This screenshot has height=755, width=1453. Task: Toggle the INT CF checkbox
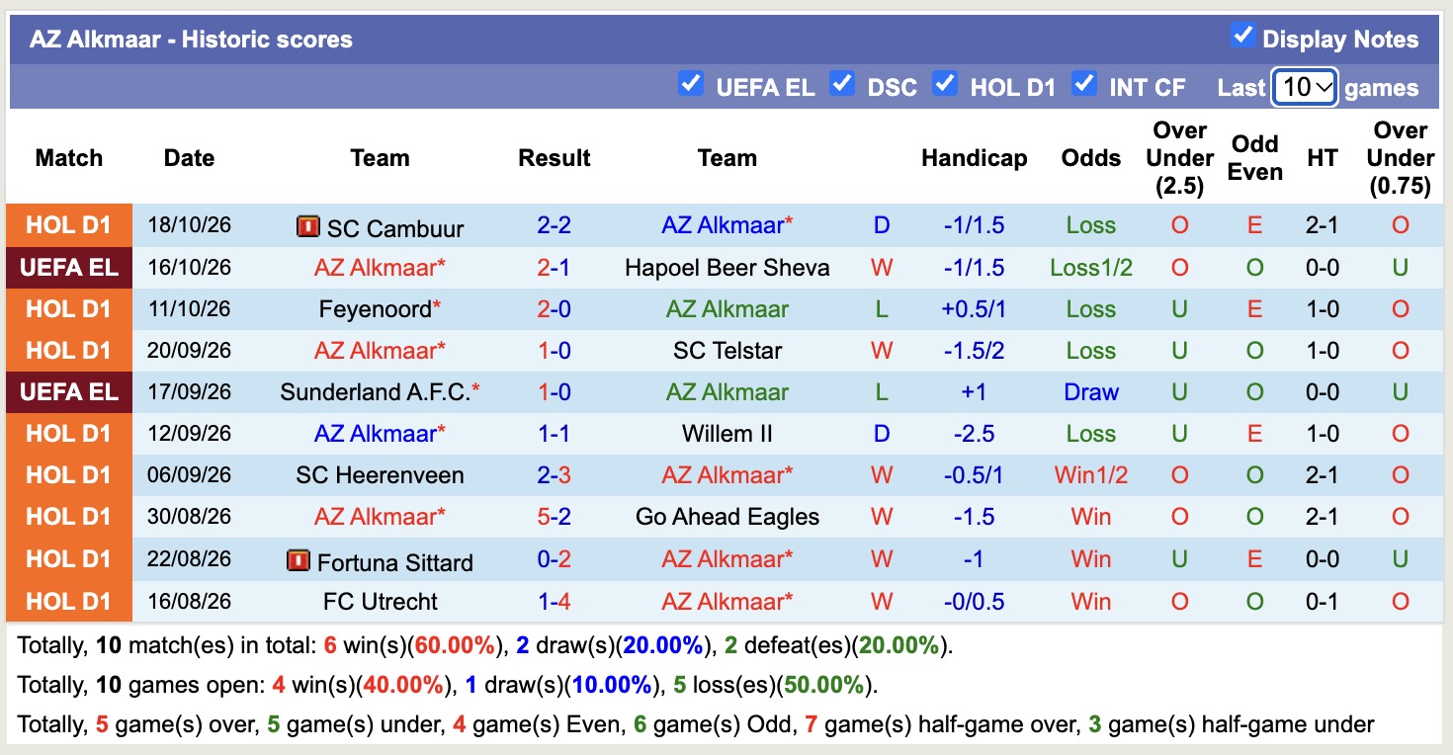[x=1084, y=83]
